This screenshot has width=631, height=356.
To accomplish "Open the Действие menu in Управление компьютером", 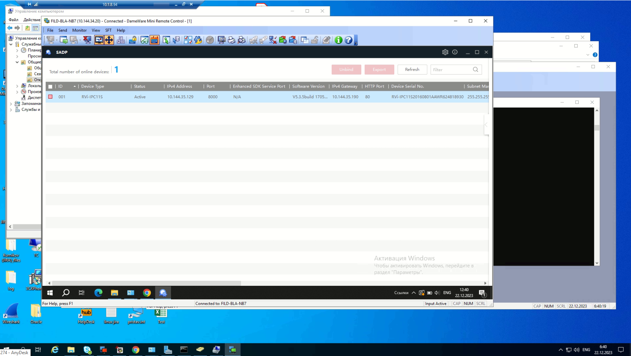I will [x=32, y=20].
